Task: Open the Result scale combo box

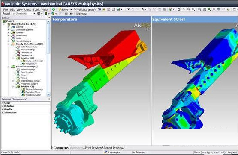Action: pos(24,14)
